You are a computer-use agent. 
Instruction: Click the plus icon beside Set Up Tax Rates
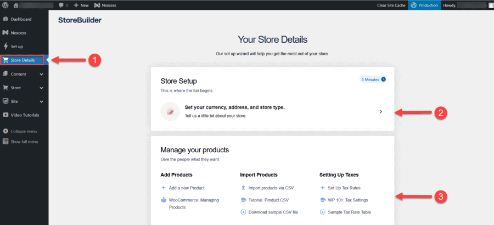322,188
